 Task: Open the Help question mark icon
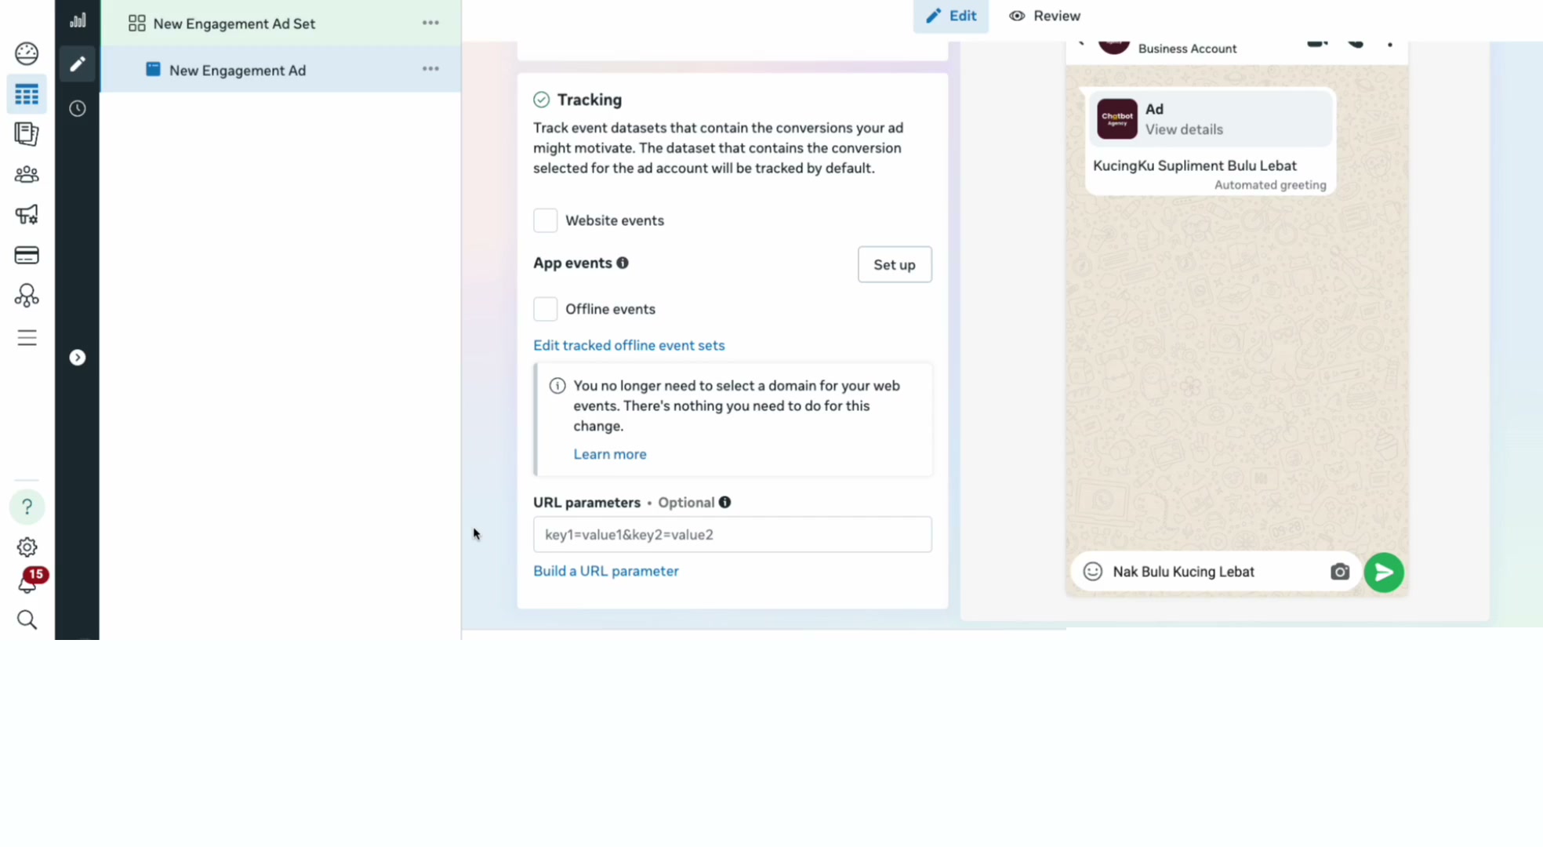coord(27,507)
